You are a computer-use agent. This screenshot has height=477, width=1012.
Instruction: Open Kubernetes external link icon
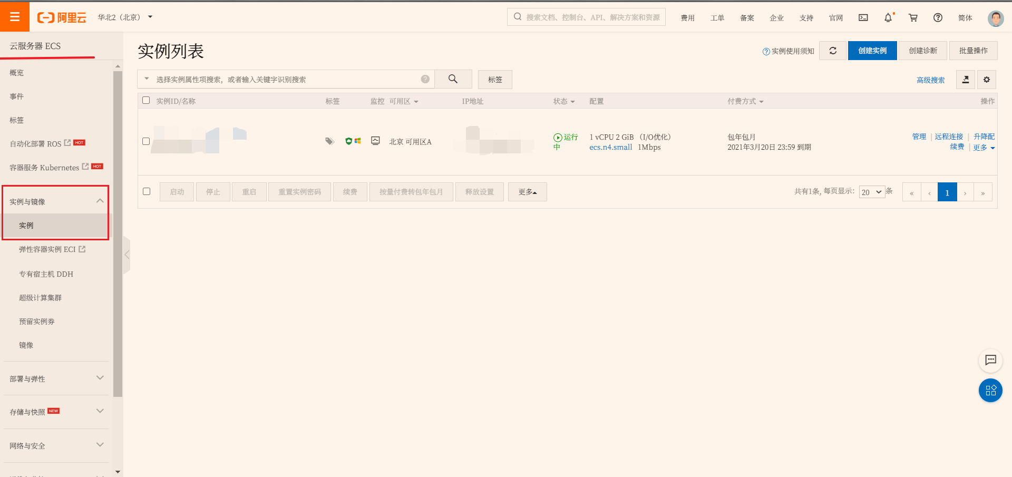pyautogui.click(x=85, y=167)
